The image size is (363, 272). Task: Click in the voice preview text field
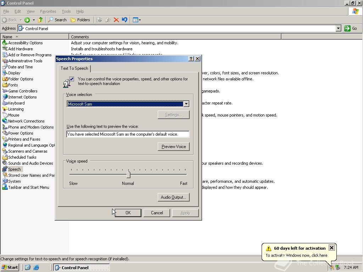click(128, 134)
